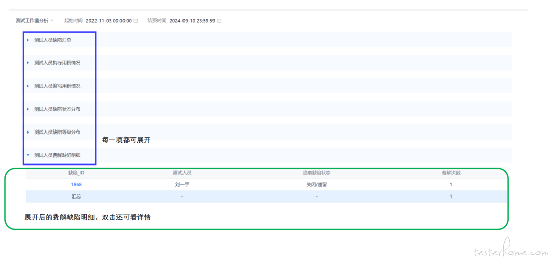Click the 结束时间 calendar icon
Image resolution: width=549 pixels, height=264 pixels.
[x=219, y=21]
